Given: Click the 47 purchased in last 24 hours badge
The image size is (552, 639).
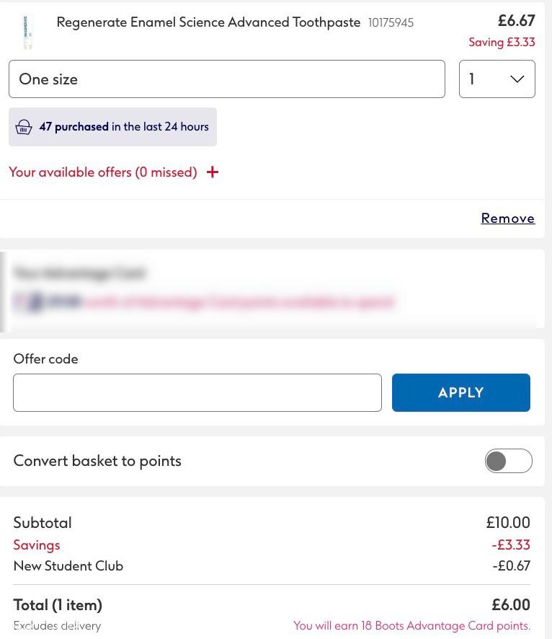Looking at the screenshot, I should tap(112, 127).
